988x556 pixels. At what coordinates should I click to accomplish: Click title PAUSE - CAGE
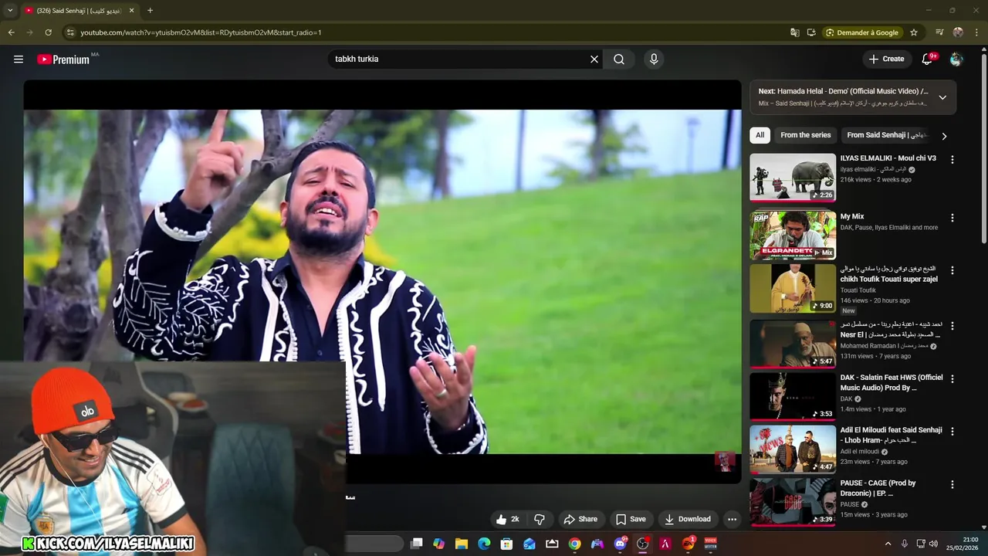pyautogui.click(x=878, y=488)
